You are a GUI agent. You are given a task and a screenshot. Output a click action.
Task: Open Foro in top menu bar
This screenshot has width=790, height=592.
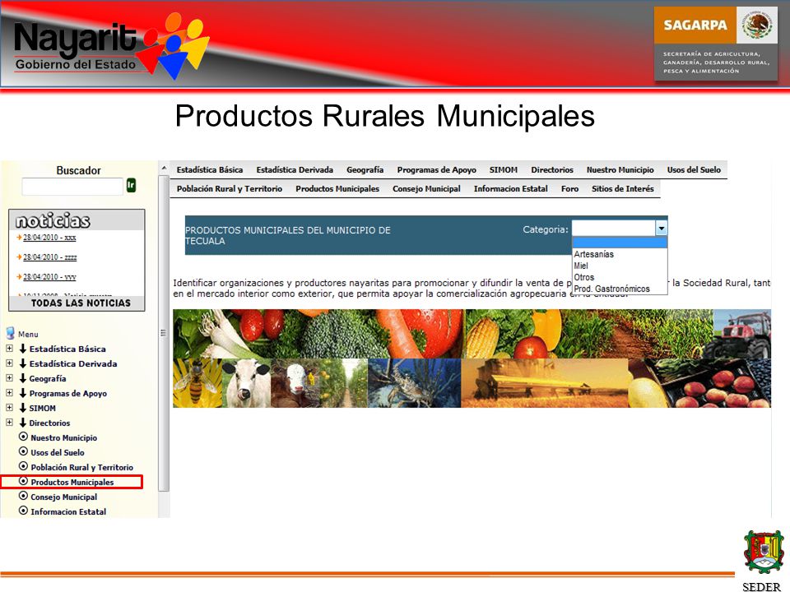tap(569, 189)
